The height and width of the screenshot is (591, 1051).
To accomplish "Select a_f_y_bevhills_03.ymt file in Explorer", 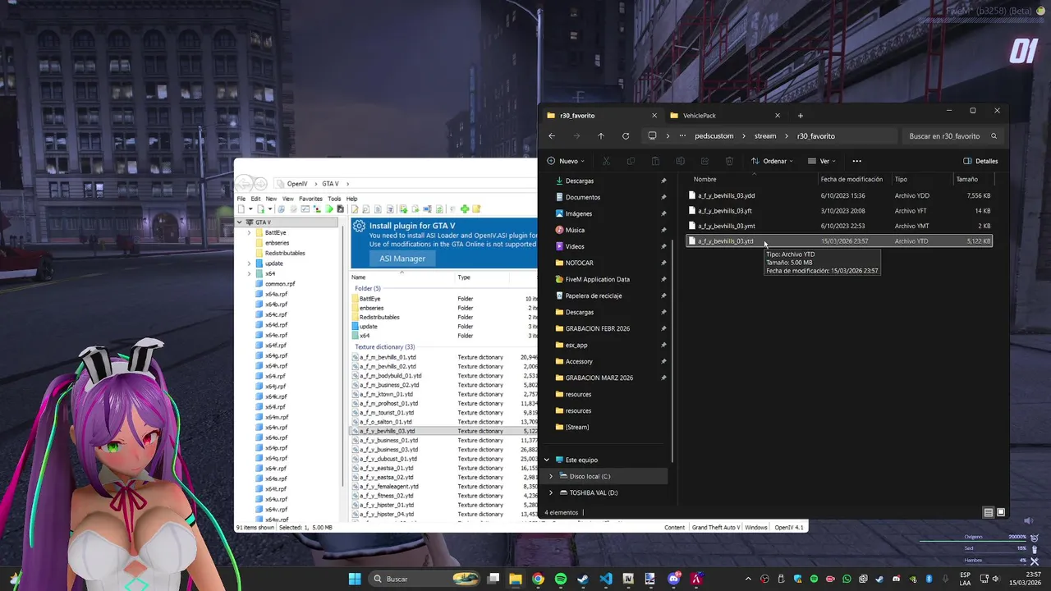I will coord(839,226).
